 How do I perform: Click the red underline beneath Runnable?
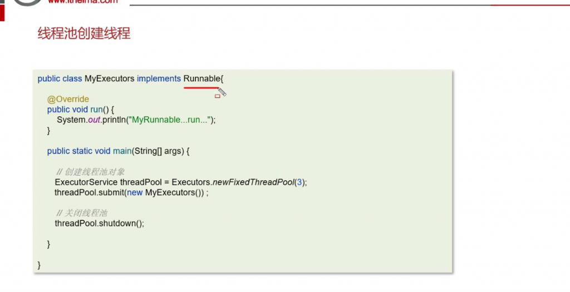pos(201,87)
